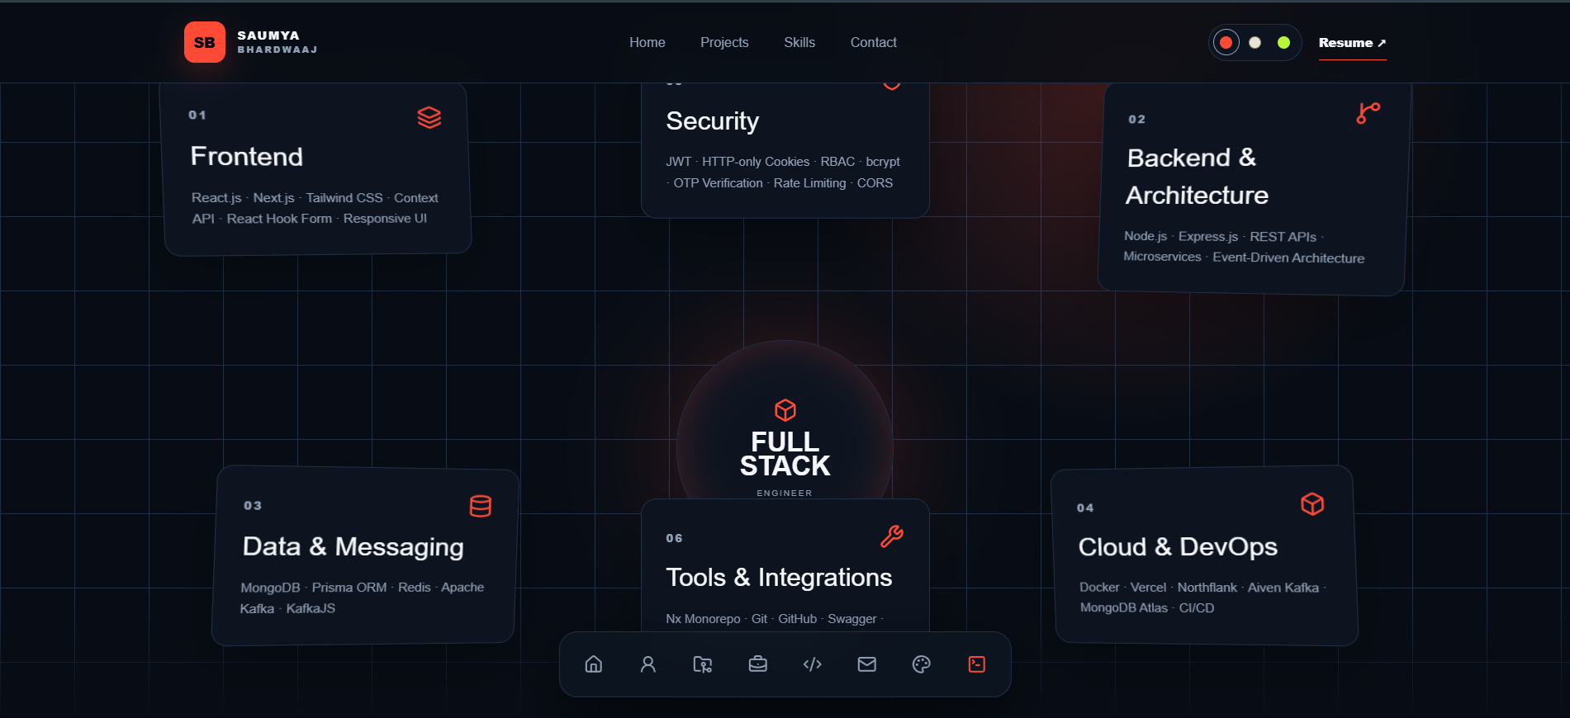Click 'Rate Limiting' text in Security card
1570x718 pixels.
point(810,183)
